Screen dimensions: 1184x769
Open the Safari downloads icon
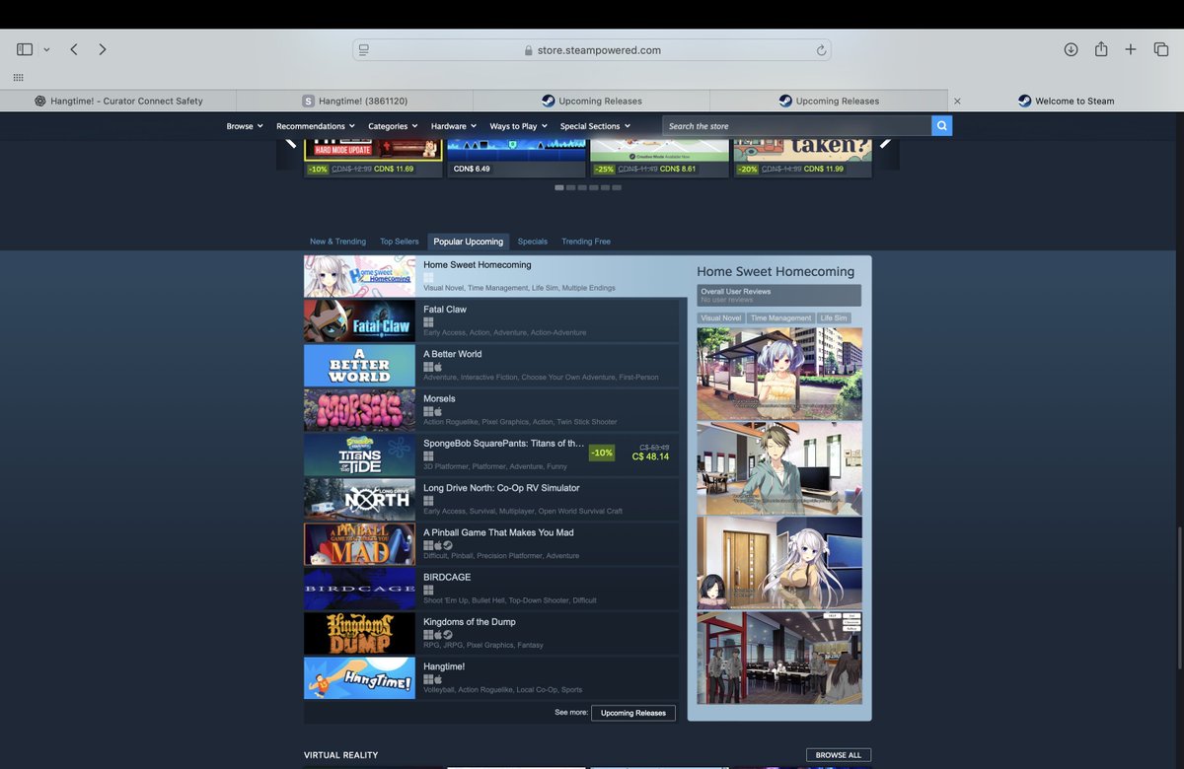tap(1071, 49)
